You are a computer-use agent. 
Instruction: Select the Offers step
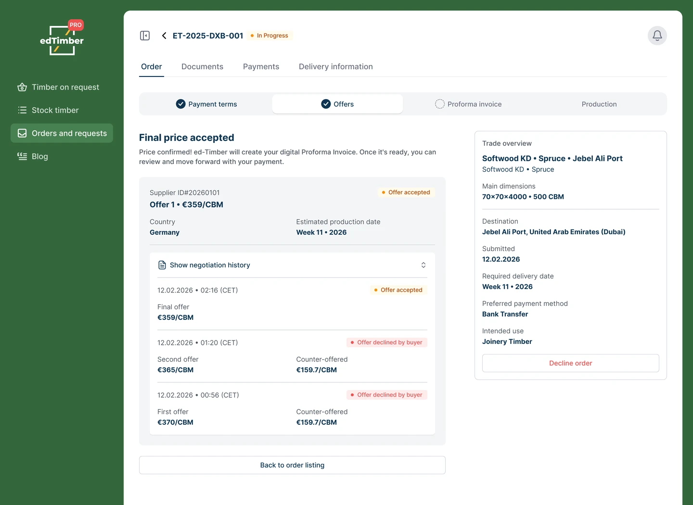tap(337, 104)
